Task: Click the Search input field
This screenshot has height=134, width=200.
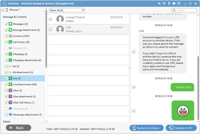Action: tap(184, 10)
